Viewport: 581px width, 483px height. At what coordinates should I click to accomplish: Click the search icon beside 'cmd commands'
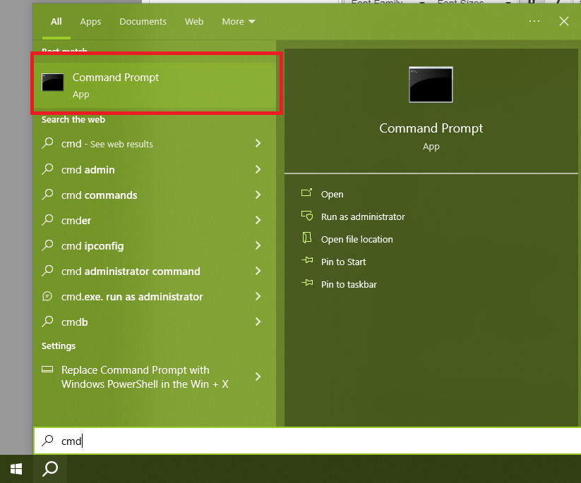click(x=47, y=195)
